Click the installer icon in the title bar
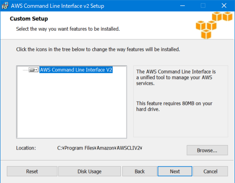Viewport: 235px width, 183px height. pos(5,6)
